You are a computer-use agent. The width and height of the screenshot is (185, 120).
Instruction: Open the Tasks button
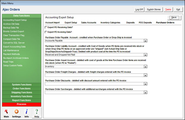(x=168, y=10)
